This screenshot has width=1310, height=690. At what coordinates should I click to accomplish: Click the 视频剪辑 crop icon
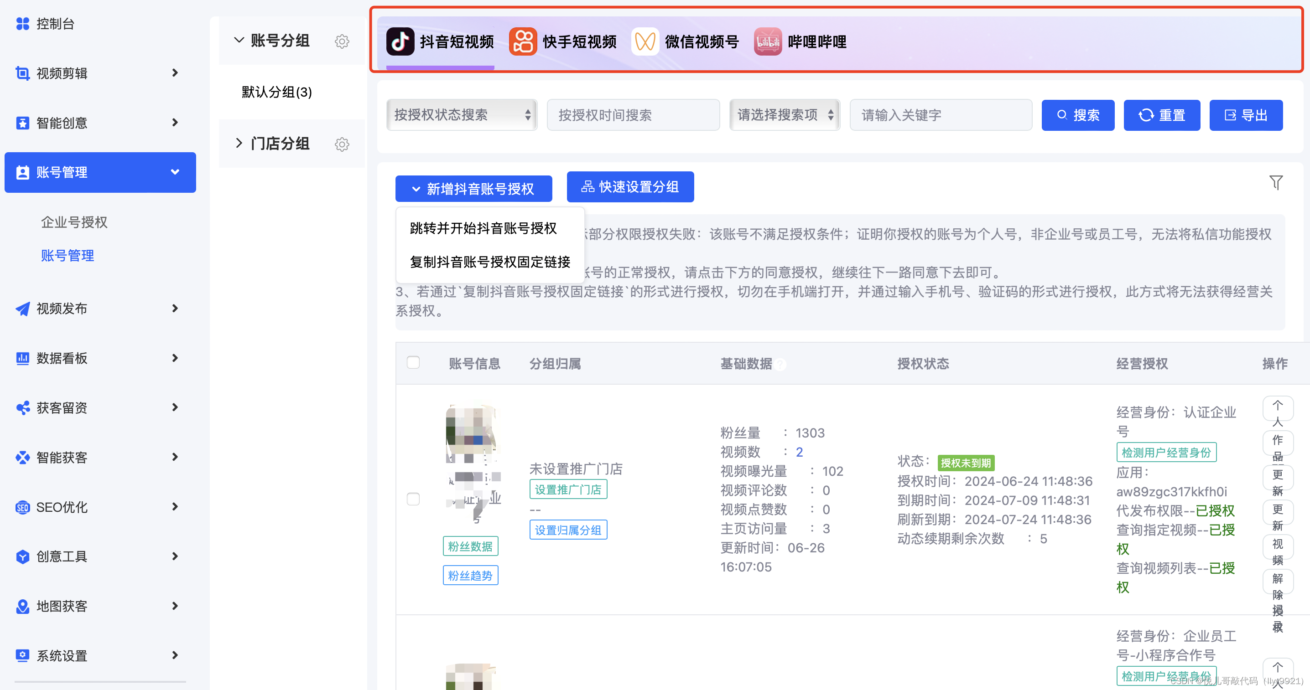point(22,73)
